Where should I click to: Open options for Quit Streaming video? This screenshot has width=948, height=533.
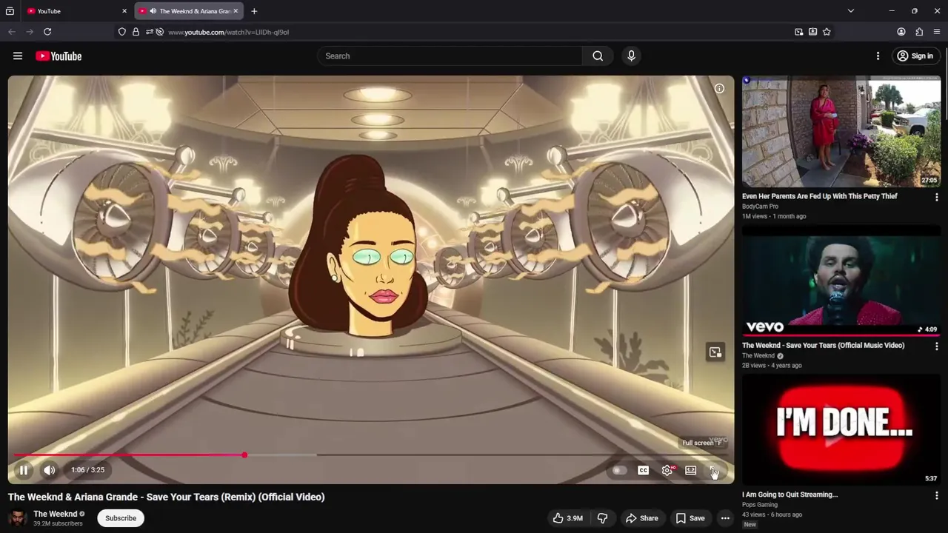[936, 495]
